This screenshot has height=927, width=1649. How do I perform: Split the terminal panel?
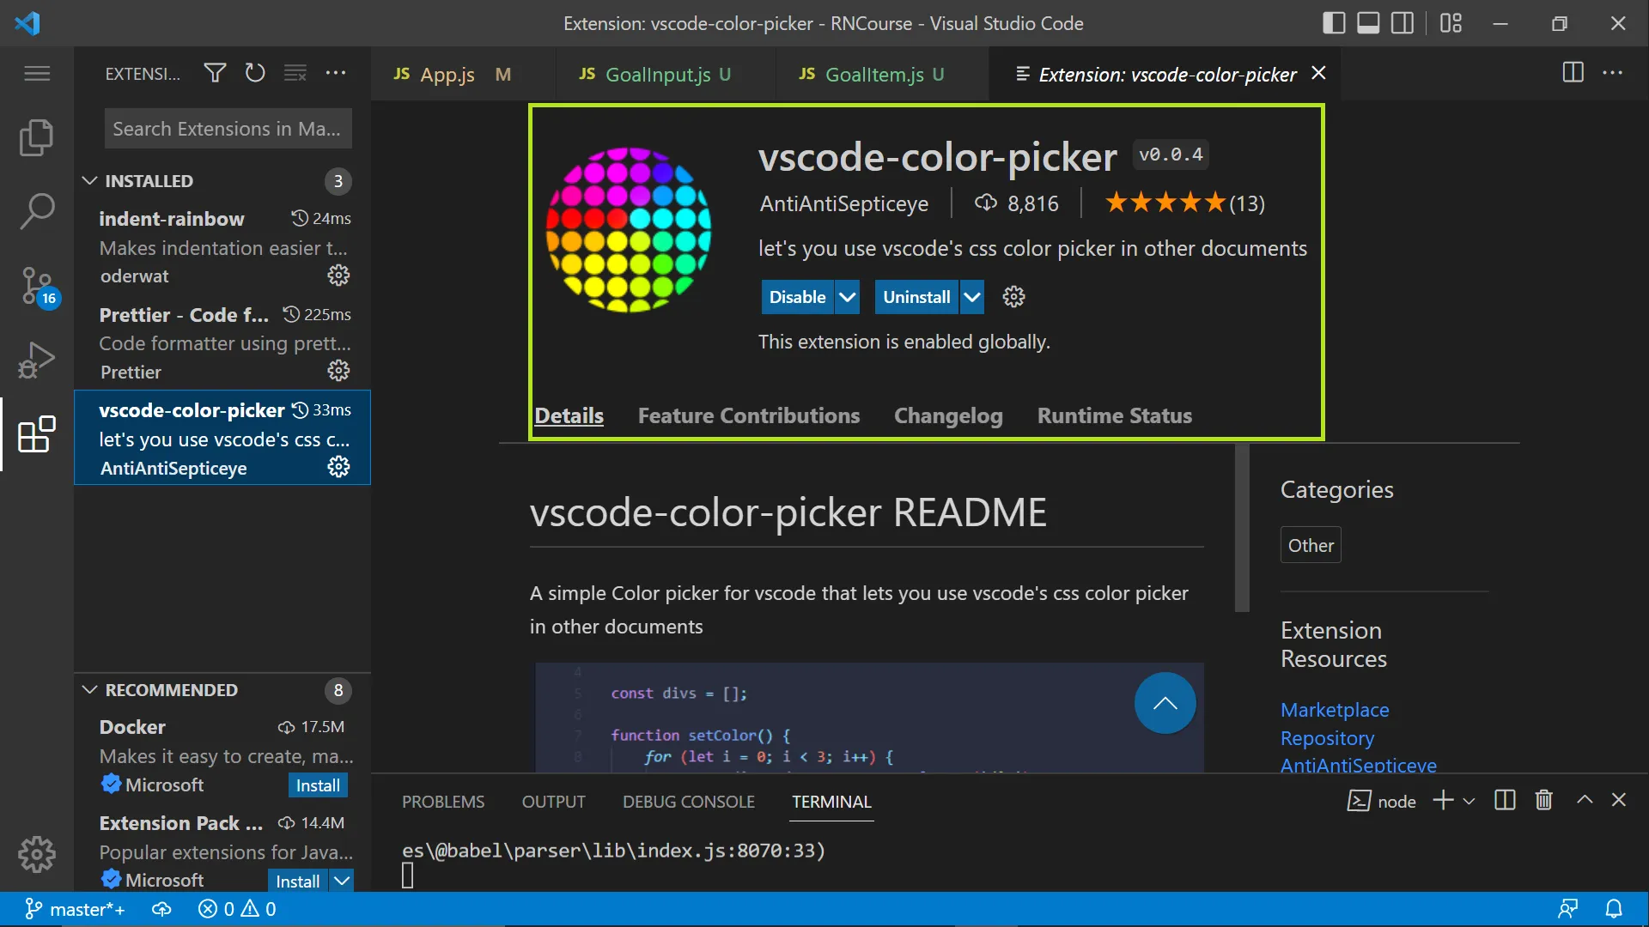(x=1505, y=801)
